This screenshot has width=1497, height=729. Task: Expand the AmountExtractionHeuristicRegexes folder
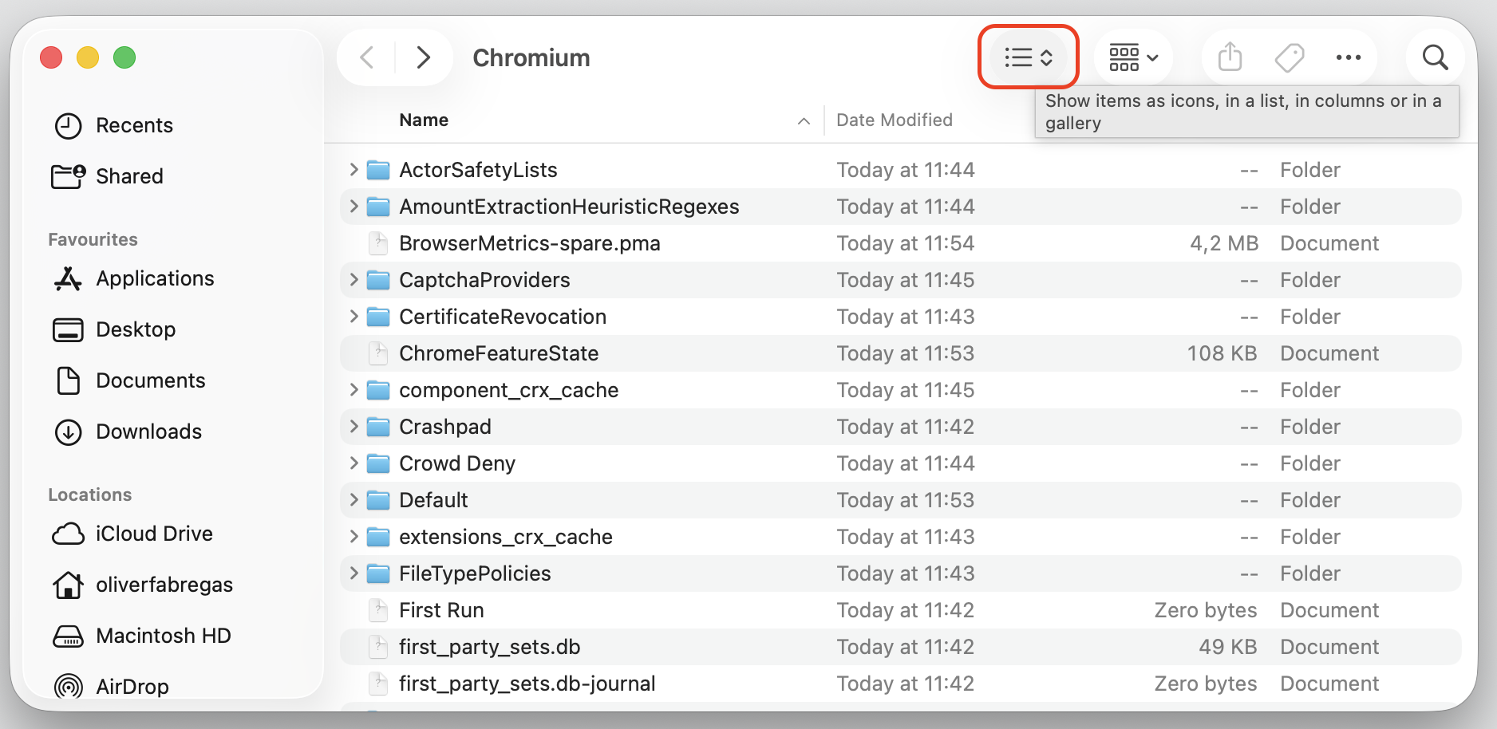[x=354, y=207]
